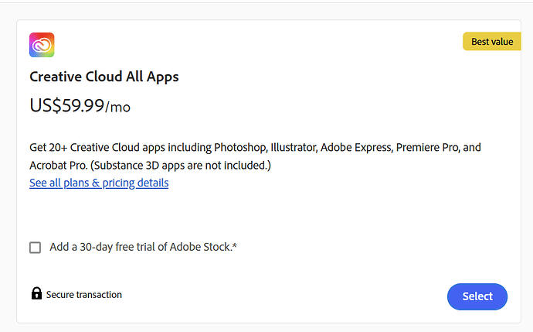The image size is (533, 332).
Task: Click the 'Add a 30-day free trial' label
Action: coord(143,247)
